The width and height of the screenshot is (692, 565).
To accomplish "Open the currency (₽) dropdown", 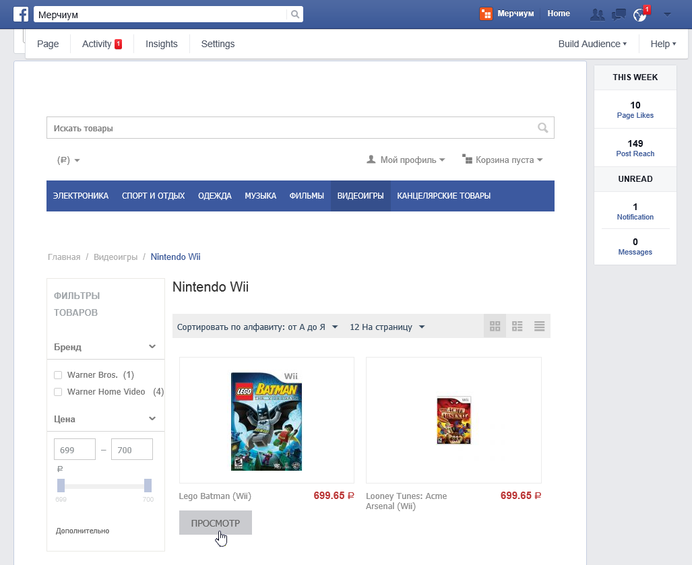I will pyautogui.click(x=69, y=160).
